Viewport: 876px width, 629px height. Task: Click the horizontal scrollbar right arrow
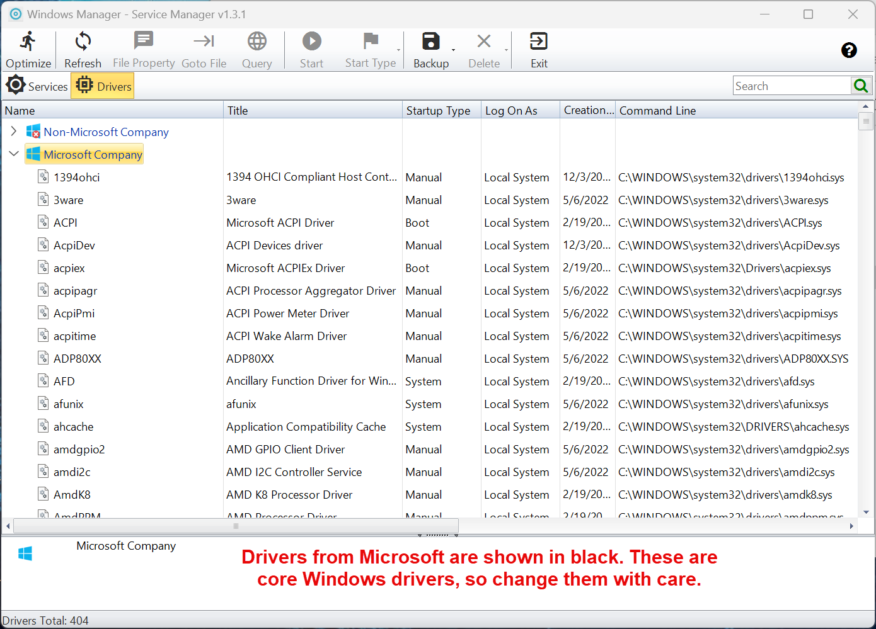[x=851, y=526]
